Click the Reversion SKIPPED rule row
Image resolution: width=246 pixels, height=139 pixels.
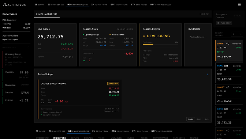click(16, 85)
